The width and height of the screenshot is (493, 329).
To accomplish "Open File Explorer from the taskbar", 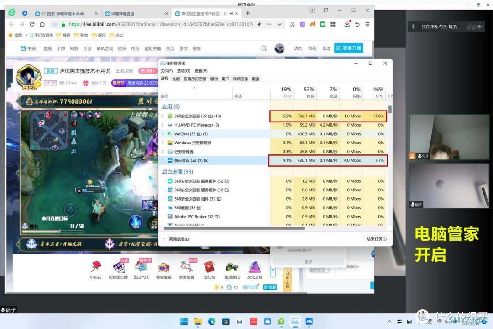I will pyautogui.click(x=198, y=321).
